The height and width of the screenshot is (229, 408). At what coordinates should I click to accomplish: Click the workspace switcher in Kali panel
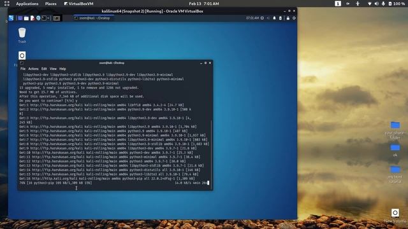(57, 18)
